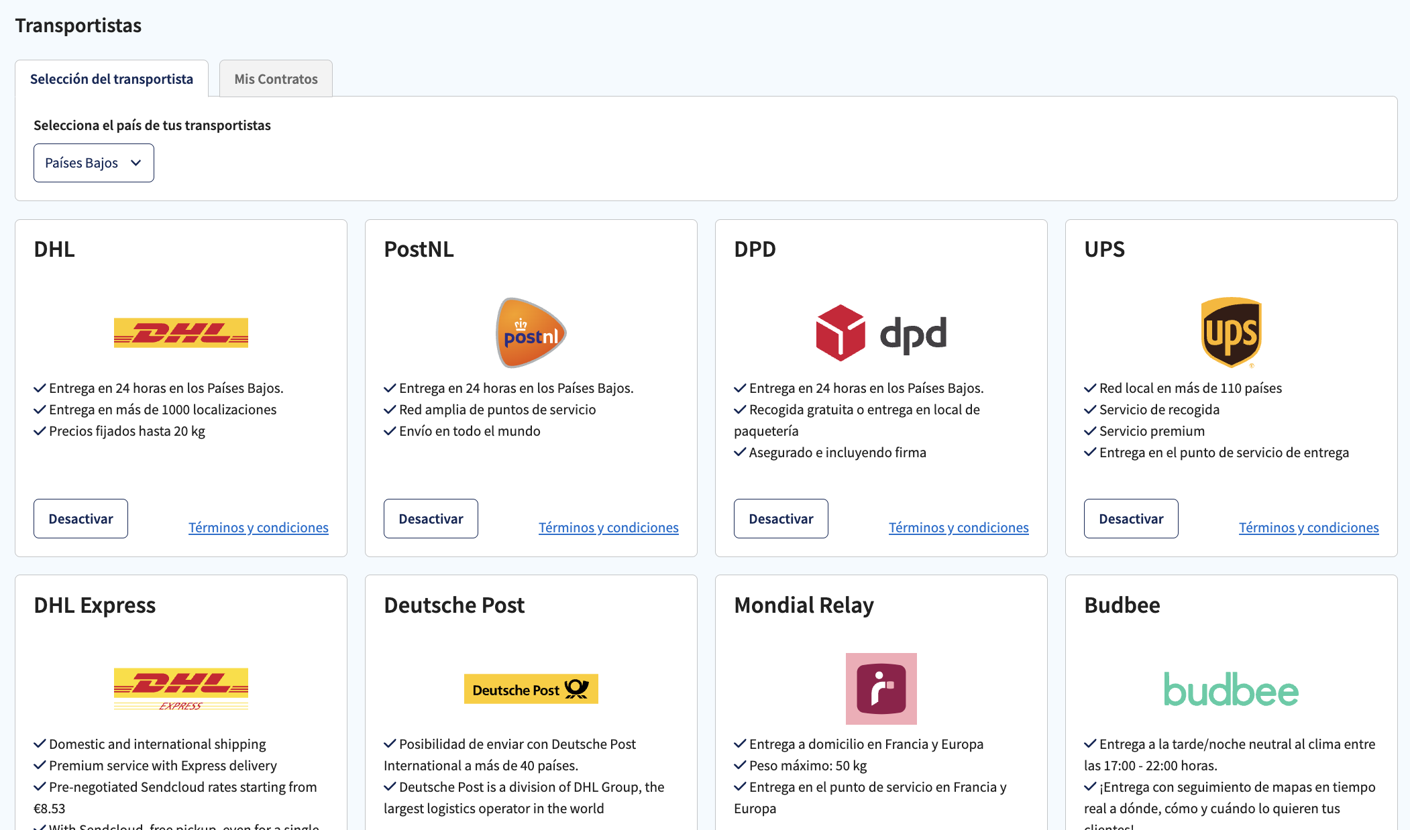The width and height of the screenshot is (1410, 830).
Task: Click the DHL Express logo
Action: click(181, 689)
